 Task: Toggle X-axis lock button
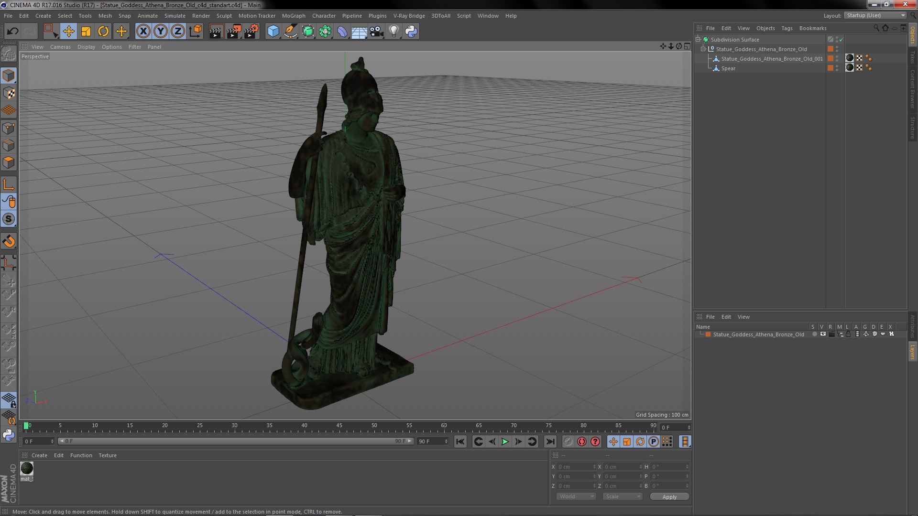point(143,32)
